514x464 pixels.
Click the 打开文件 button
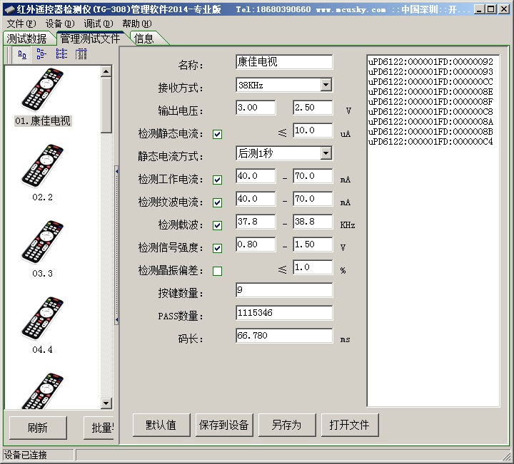click(349, 425)
